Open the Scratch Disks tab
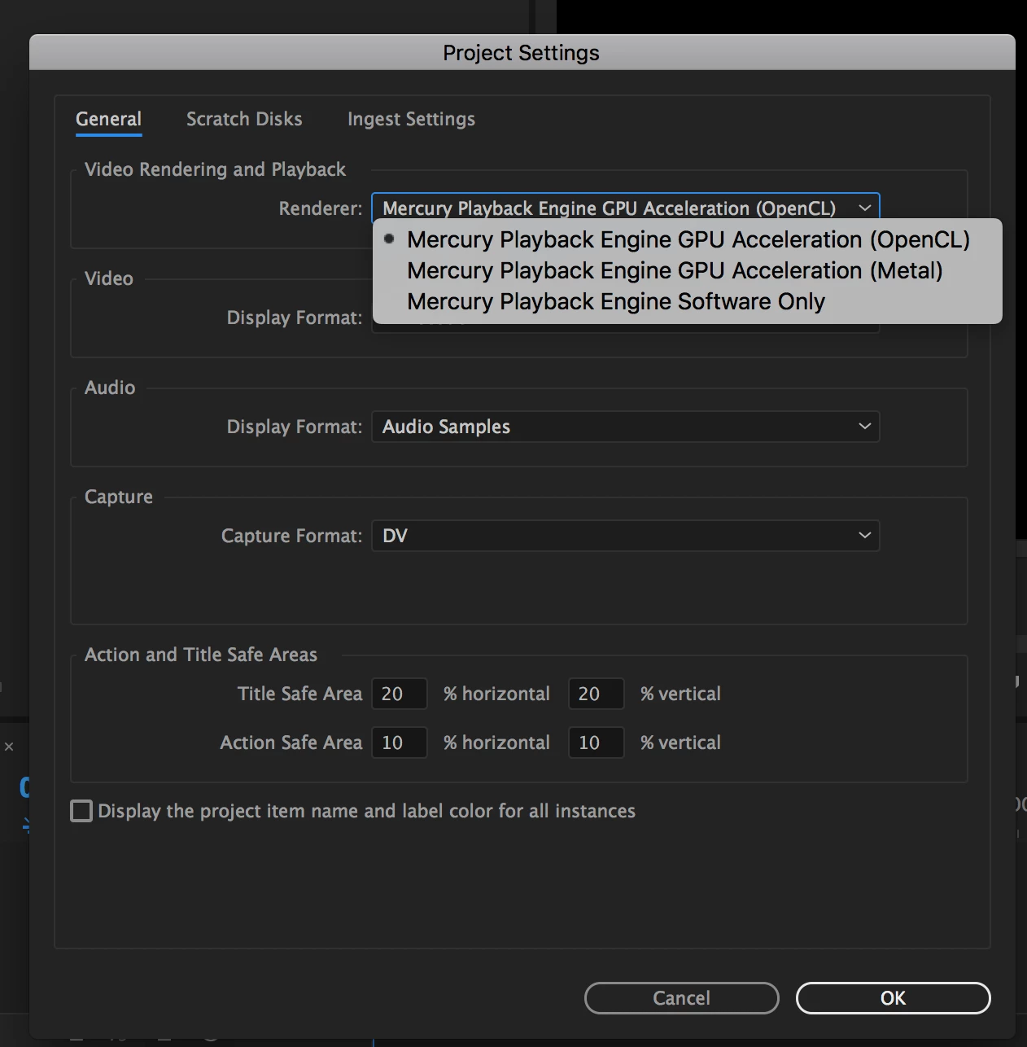This screenshot has width=1027, height=1047. click(244, 119)
